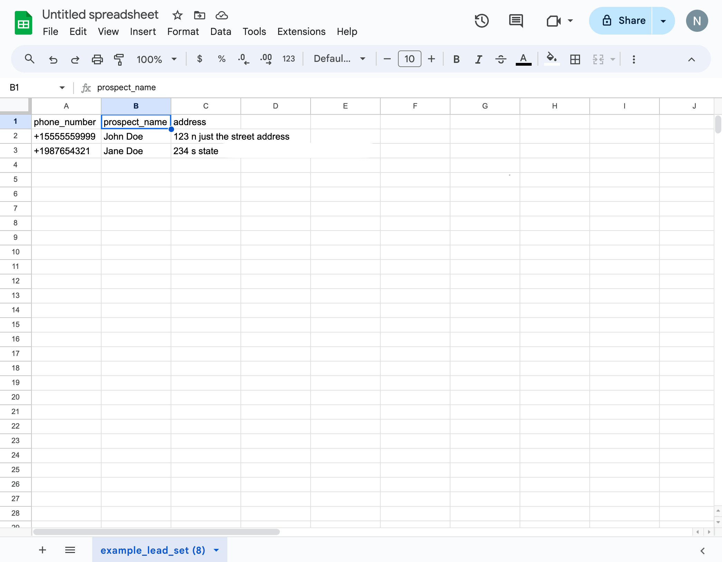This screenshot has width=722, height=562.
Task: Open the Extensions menu
Action: pyautogui.click(x=301, y=31)
